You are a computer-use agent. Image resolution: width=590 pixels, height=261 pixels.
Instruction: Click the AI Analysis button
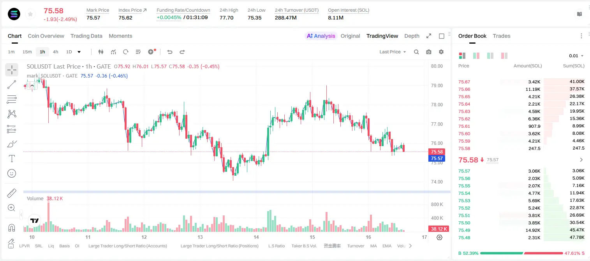pos(321,36)
